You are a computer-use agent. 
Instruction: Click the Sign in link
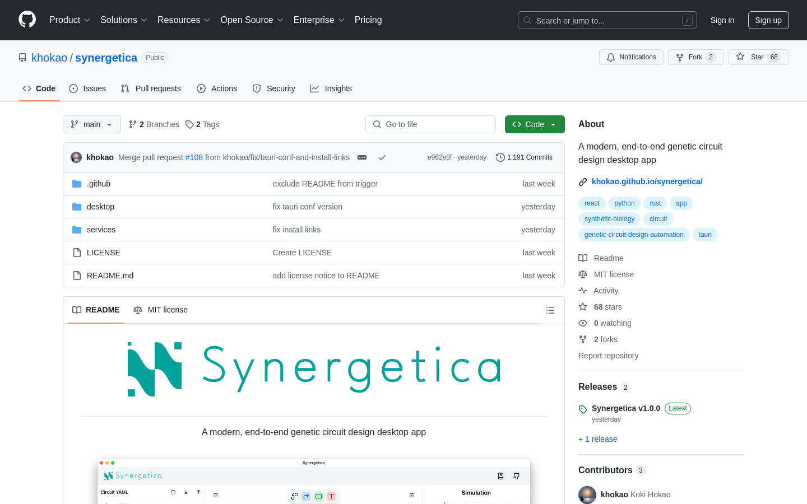tap(722, 20)
